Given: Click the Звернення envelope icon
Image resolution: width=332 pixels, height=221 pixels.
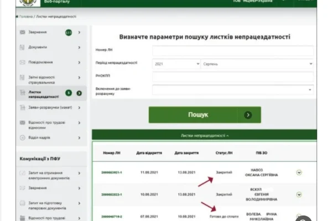Looking at the screenshot, I should click(x=22, y=32).
